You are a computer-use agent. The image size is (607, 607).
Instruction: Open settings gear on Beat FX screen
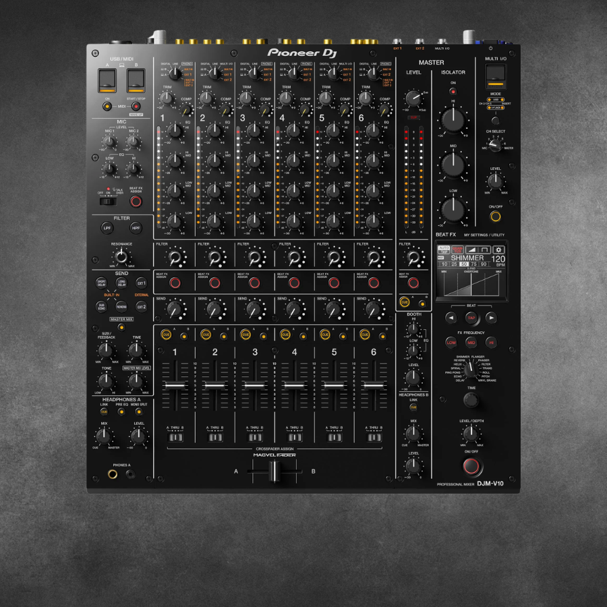click(x=498, y=250)
